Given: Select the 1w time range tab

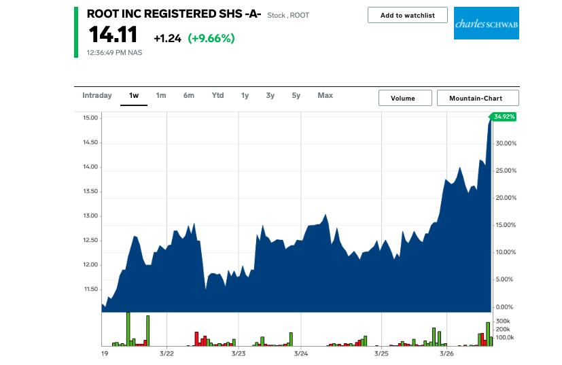Looking at the screenshot, I should click(x=134, y=95).
